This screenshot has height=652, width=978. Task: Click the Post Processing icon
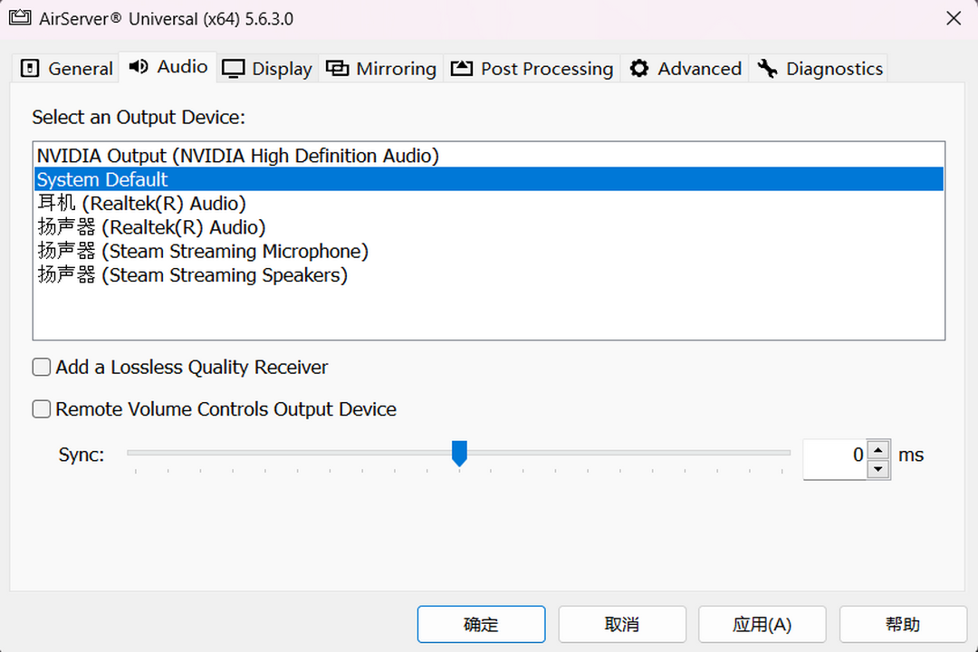[460, 67]
